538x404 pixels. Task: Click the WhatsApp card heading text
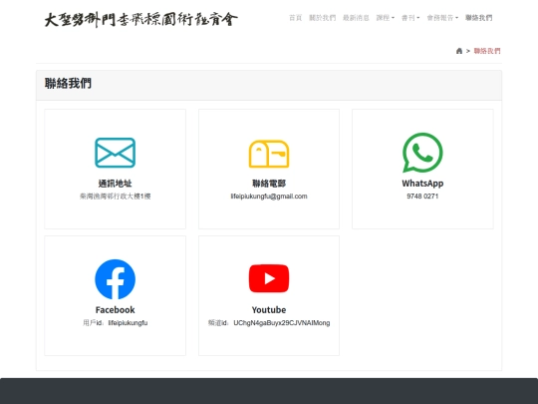click(422, 184)
